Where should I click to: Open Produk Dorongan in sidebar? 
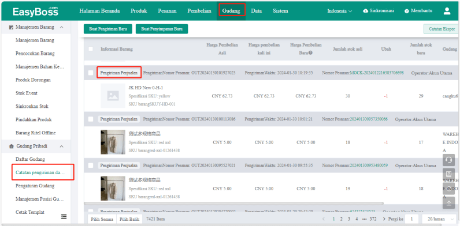pos(33,80)
